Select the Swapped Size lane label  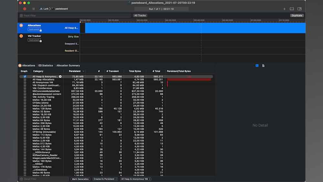click(72, 44)
